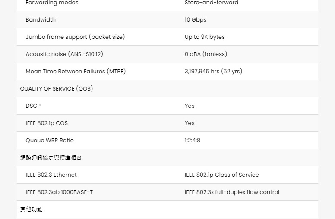Select the IEEE 802.1p COS label
The width and height of the screenshot is (335, 219).
tap(47, 123)
